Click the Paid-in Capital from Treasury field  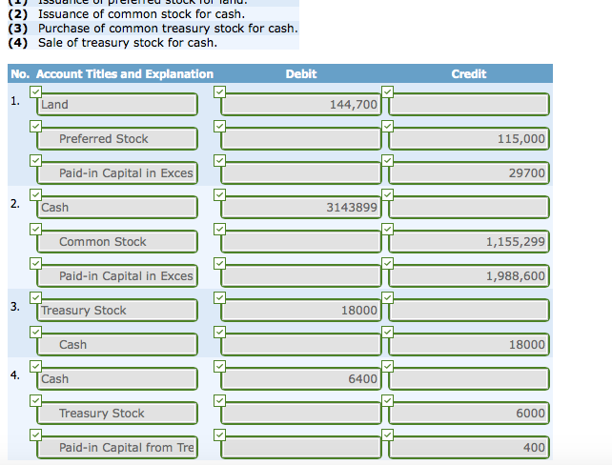(x=117, y=448)
